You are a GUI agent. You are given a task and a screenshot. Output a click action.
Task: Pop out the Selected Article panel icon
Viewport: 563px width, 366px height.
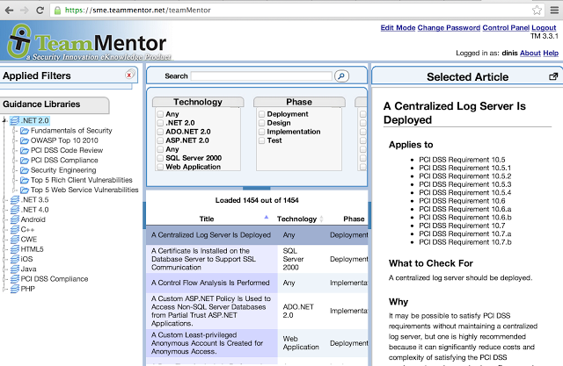pyautogui.click(x=553, y=77)
